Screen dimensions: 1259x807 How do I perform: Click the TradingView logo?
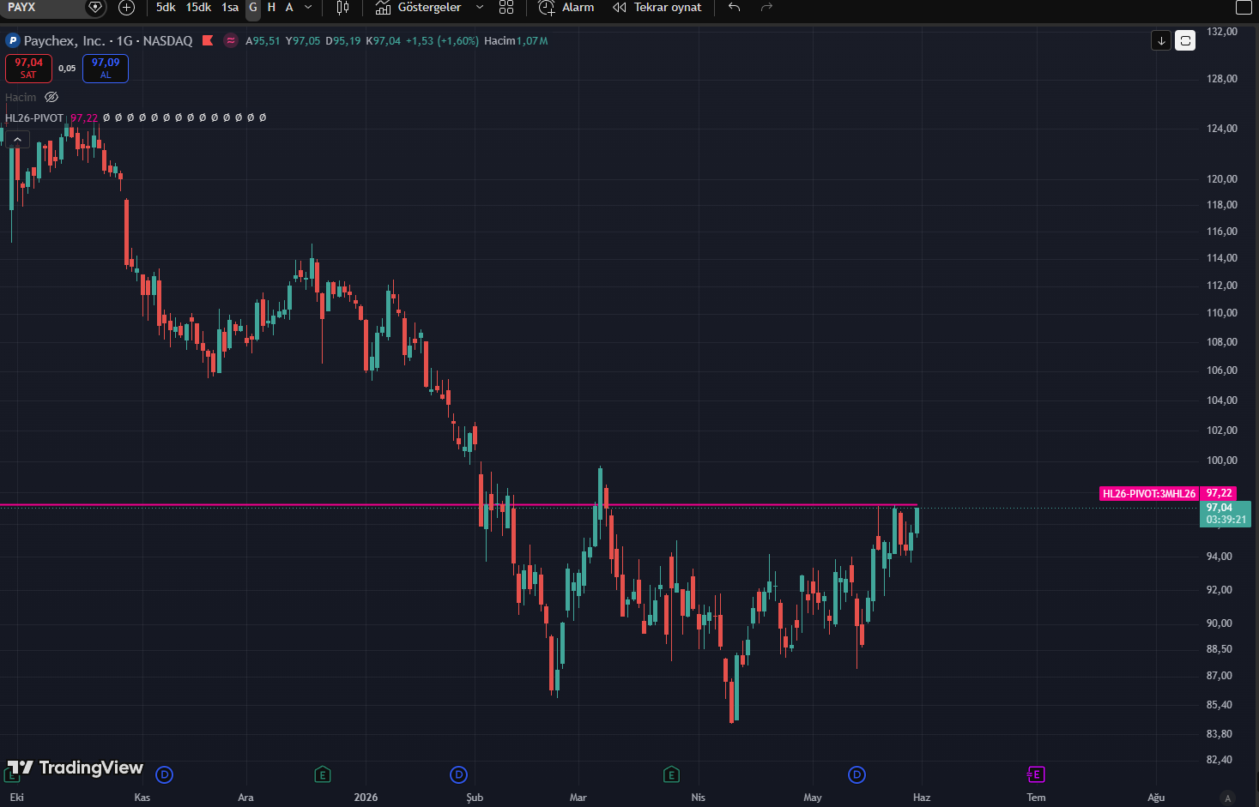tap(76, 768)
